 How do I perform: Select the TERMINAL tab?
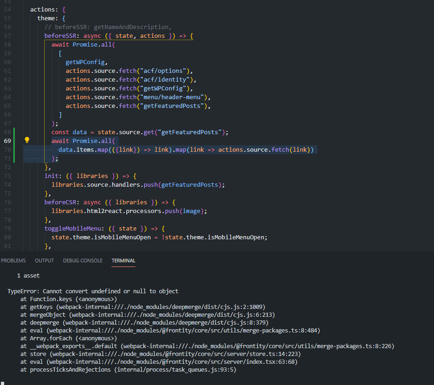pos(123,261)
